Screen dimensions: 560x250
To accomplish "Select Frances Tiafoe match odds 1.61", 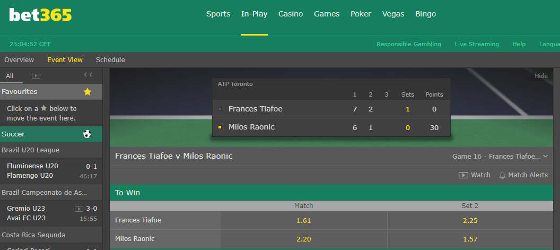I will pyautogui.click(x=304, y=220).
